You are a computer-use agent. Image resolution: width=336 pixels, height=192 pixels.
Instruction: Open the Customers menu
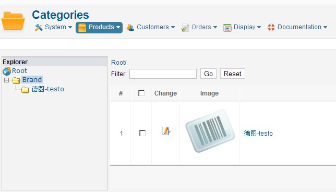(151, 27)
